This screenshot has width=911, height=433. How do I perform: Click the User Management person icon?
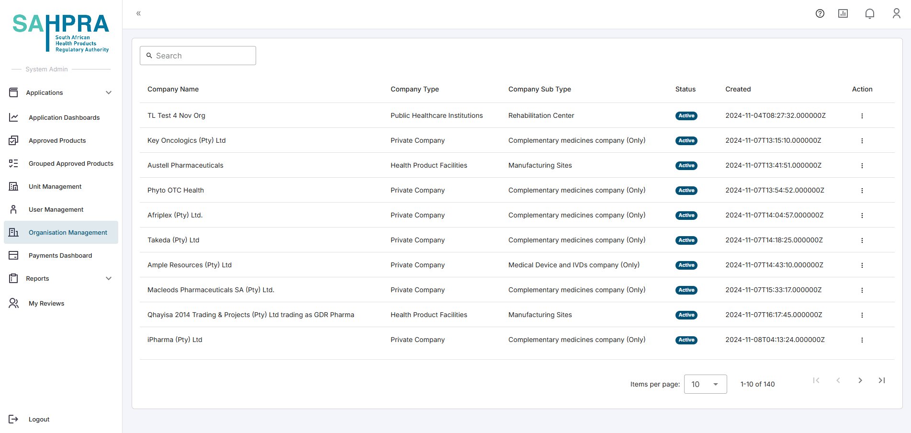(13, 209)
